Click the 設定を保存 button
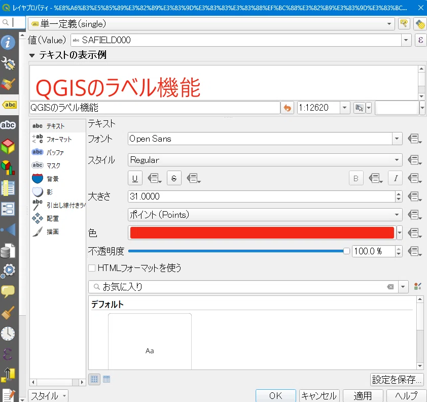 pos(397,379)
